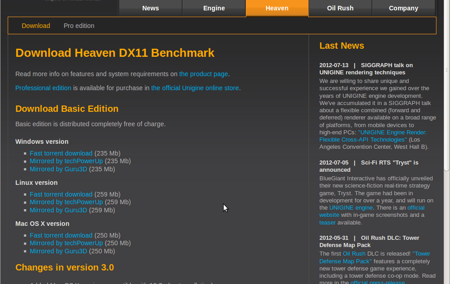Click Windows Fast torrent download (235 Mb)
Image resolution: width=450 pixels, height=284 pixels.
click(x=61, y=153)
